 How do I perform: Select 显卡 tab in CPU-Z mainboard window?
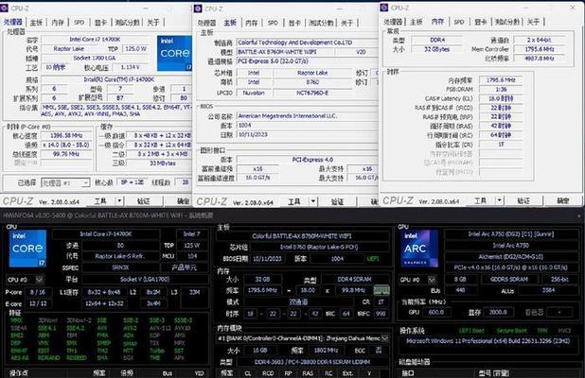click(x=294, y=23)
